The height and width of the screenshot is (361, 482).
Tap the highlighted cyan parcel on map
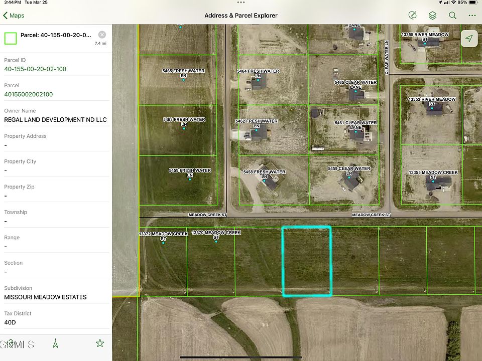tap(307, 262)
